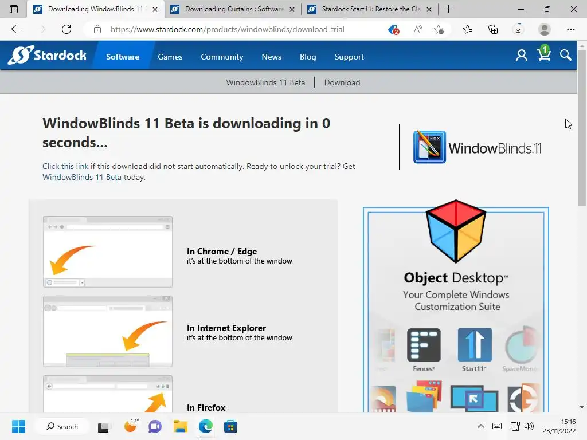Open Edge Settings and more menu
The height and width of the screenshot is (440, 587).
pyautogui.click(x=570, y=29)
